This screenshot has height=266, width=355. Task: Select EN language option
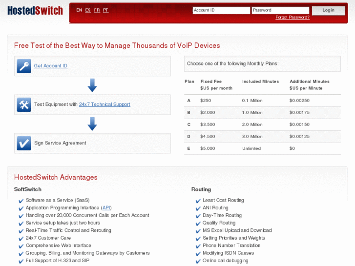79,10
